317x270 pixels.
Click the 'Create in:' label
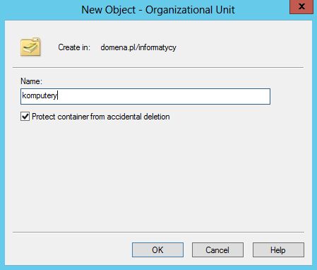pyautogui.click(x=74, y=47)
